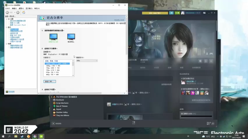Open friends and chat plus icon in Steam
Screen dimensions: 248x139
pyautogui.click(x=213, y=124)
